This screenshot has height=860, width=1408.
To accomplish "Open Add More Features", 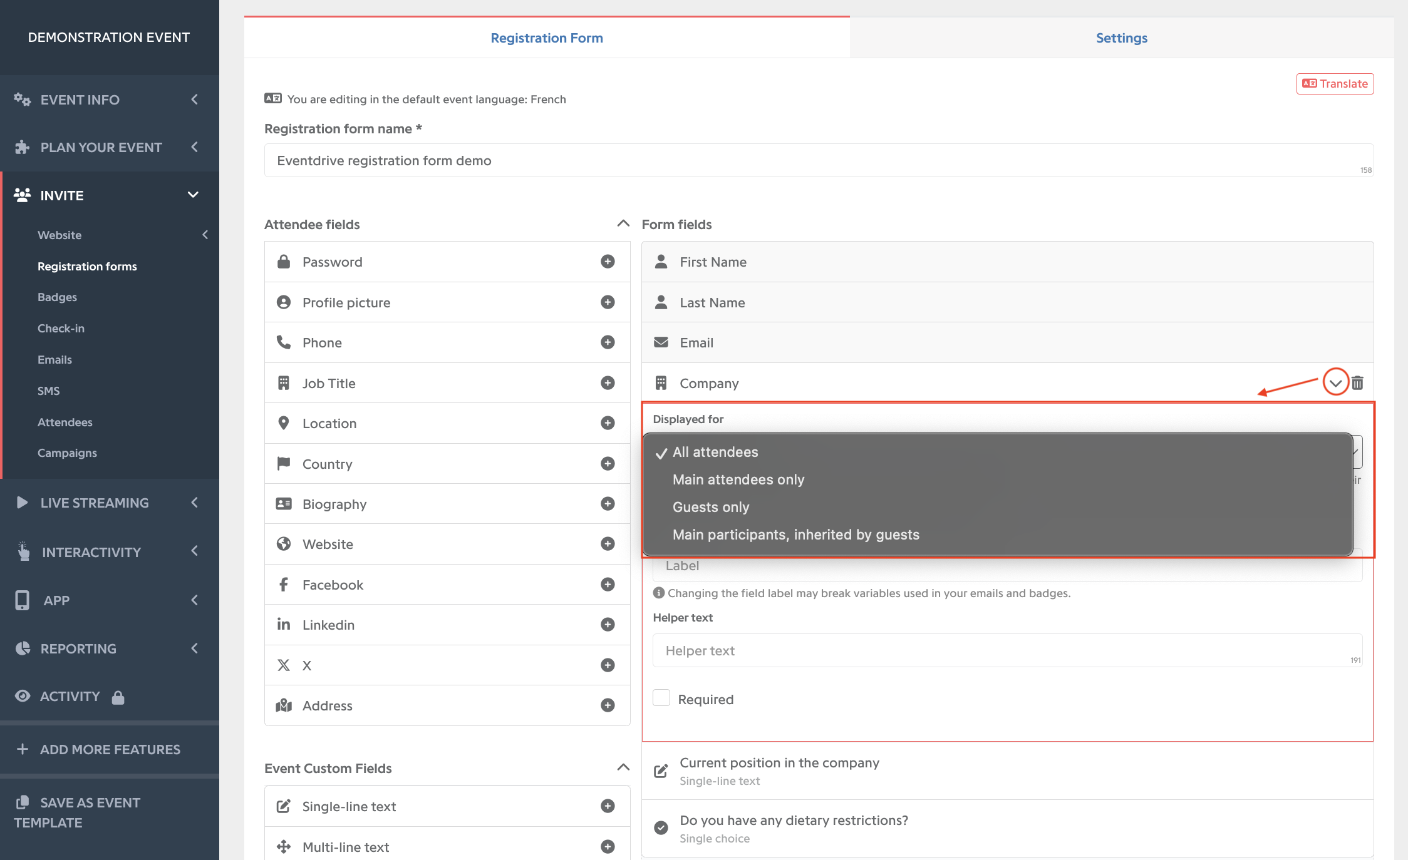I will 110,749.
